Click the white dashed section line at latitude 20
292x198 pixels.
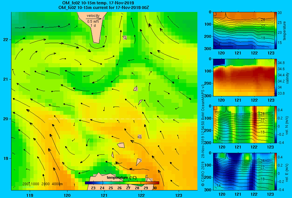[117, 119]
